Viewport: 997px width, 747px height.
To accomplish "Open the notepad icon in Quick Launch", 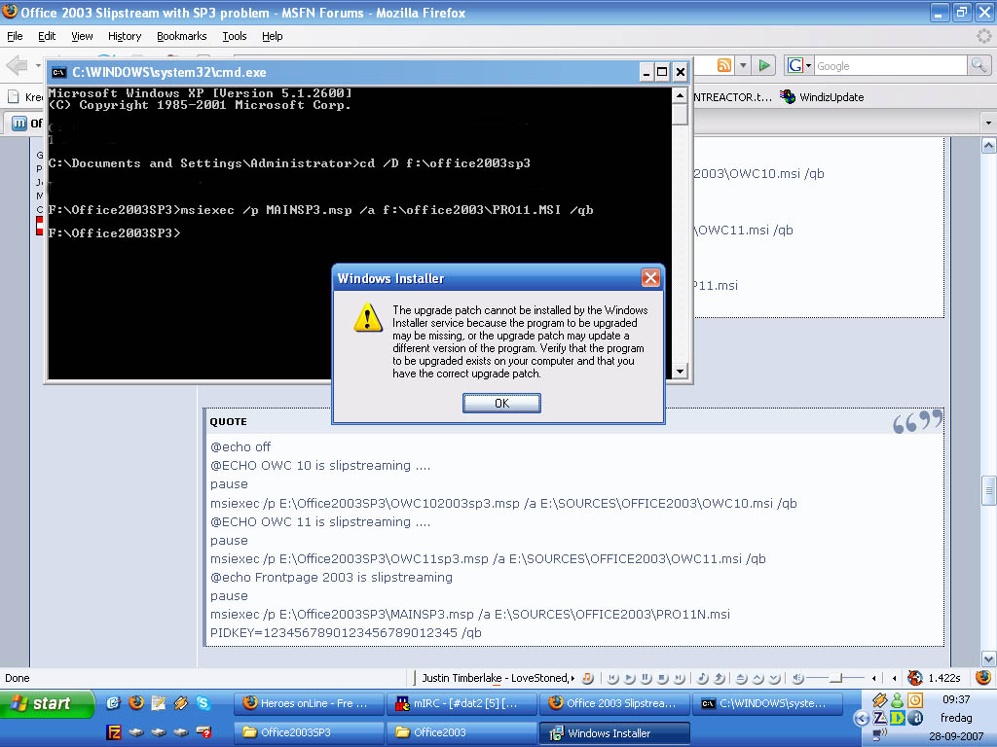I will coord(159,702).
